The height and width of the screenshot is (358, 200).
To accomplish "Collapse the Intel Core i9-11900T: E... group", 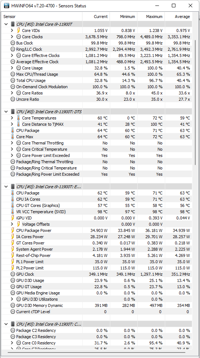I will 6,187.
